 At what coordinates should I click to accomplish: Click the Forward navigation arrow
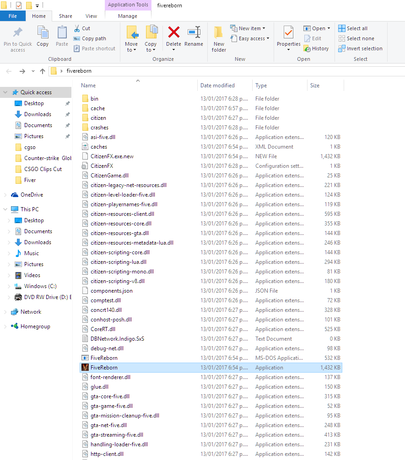(x=22, y=71)
